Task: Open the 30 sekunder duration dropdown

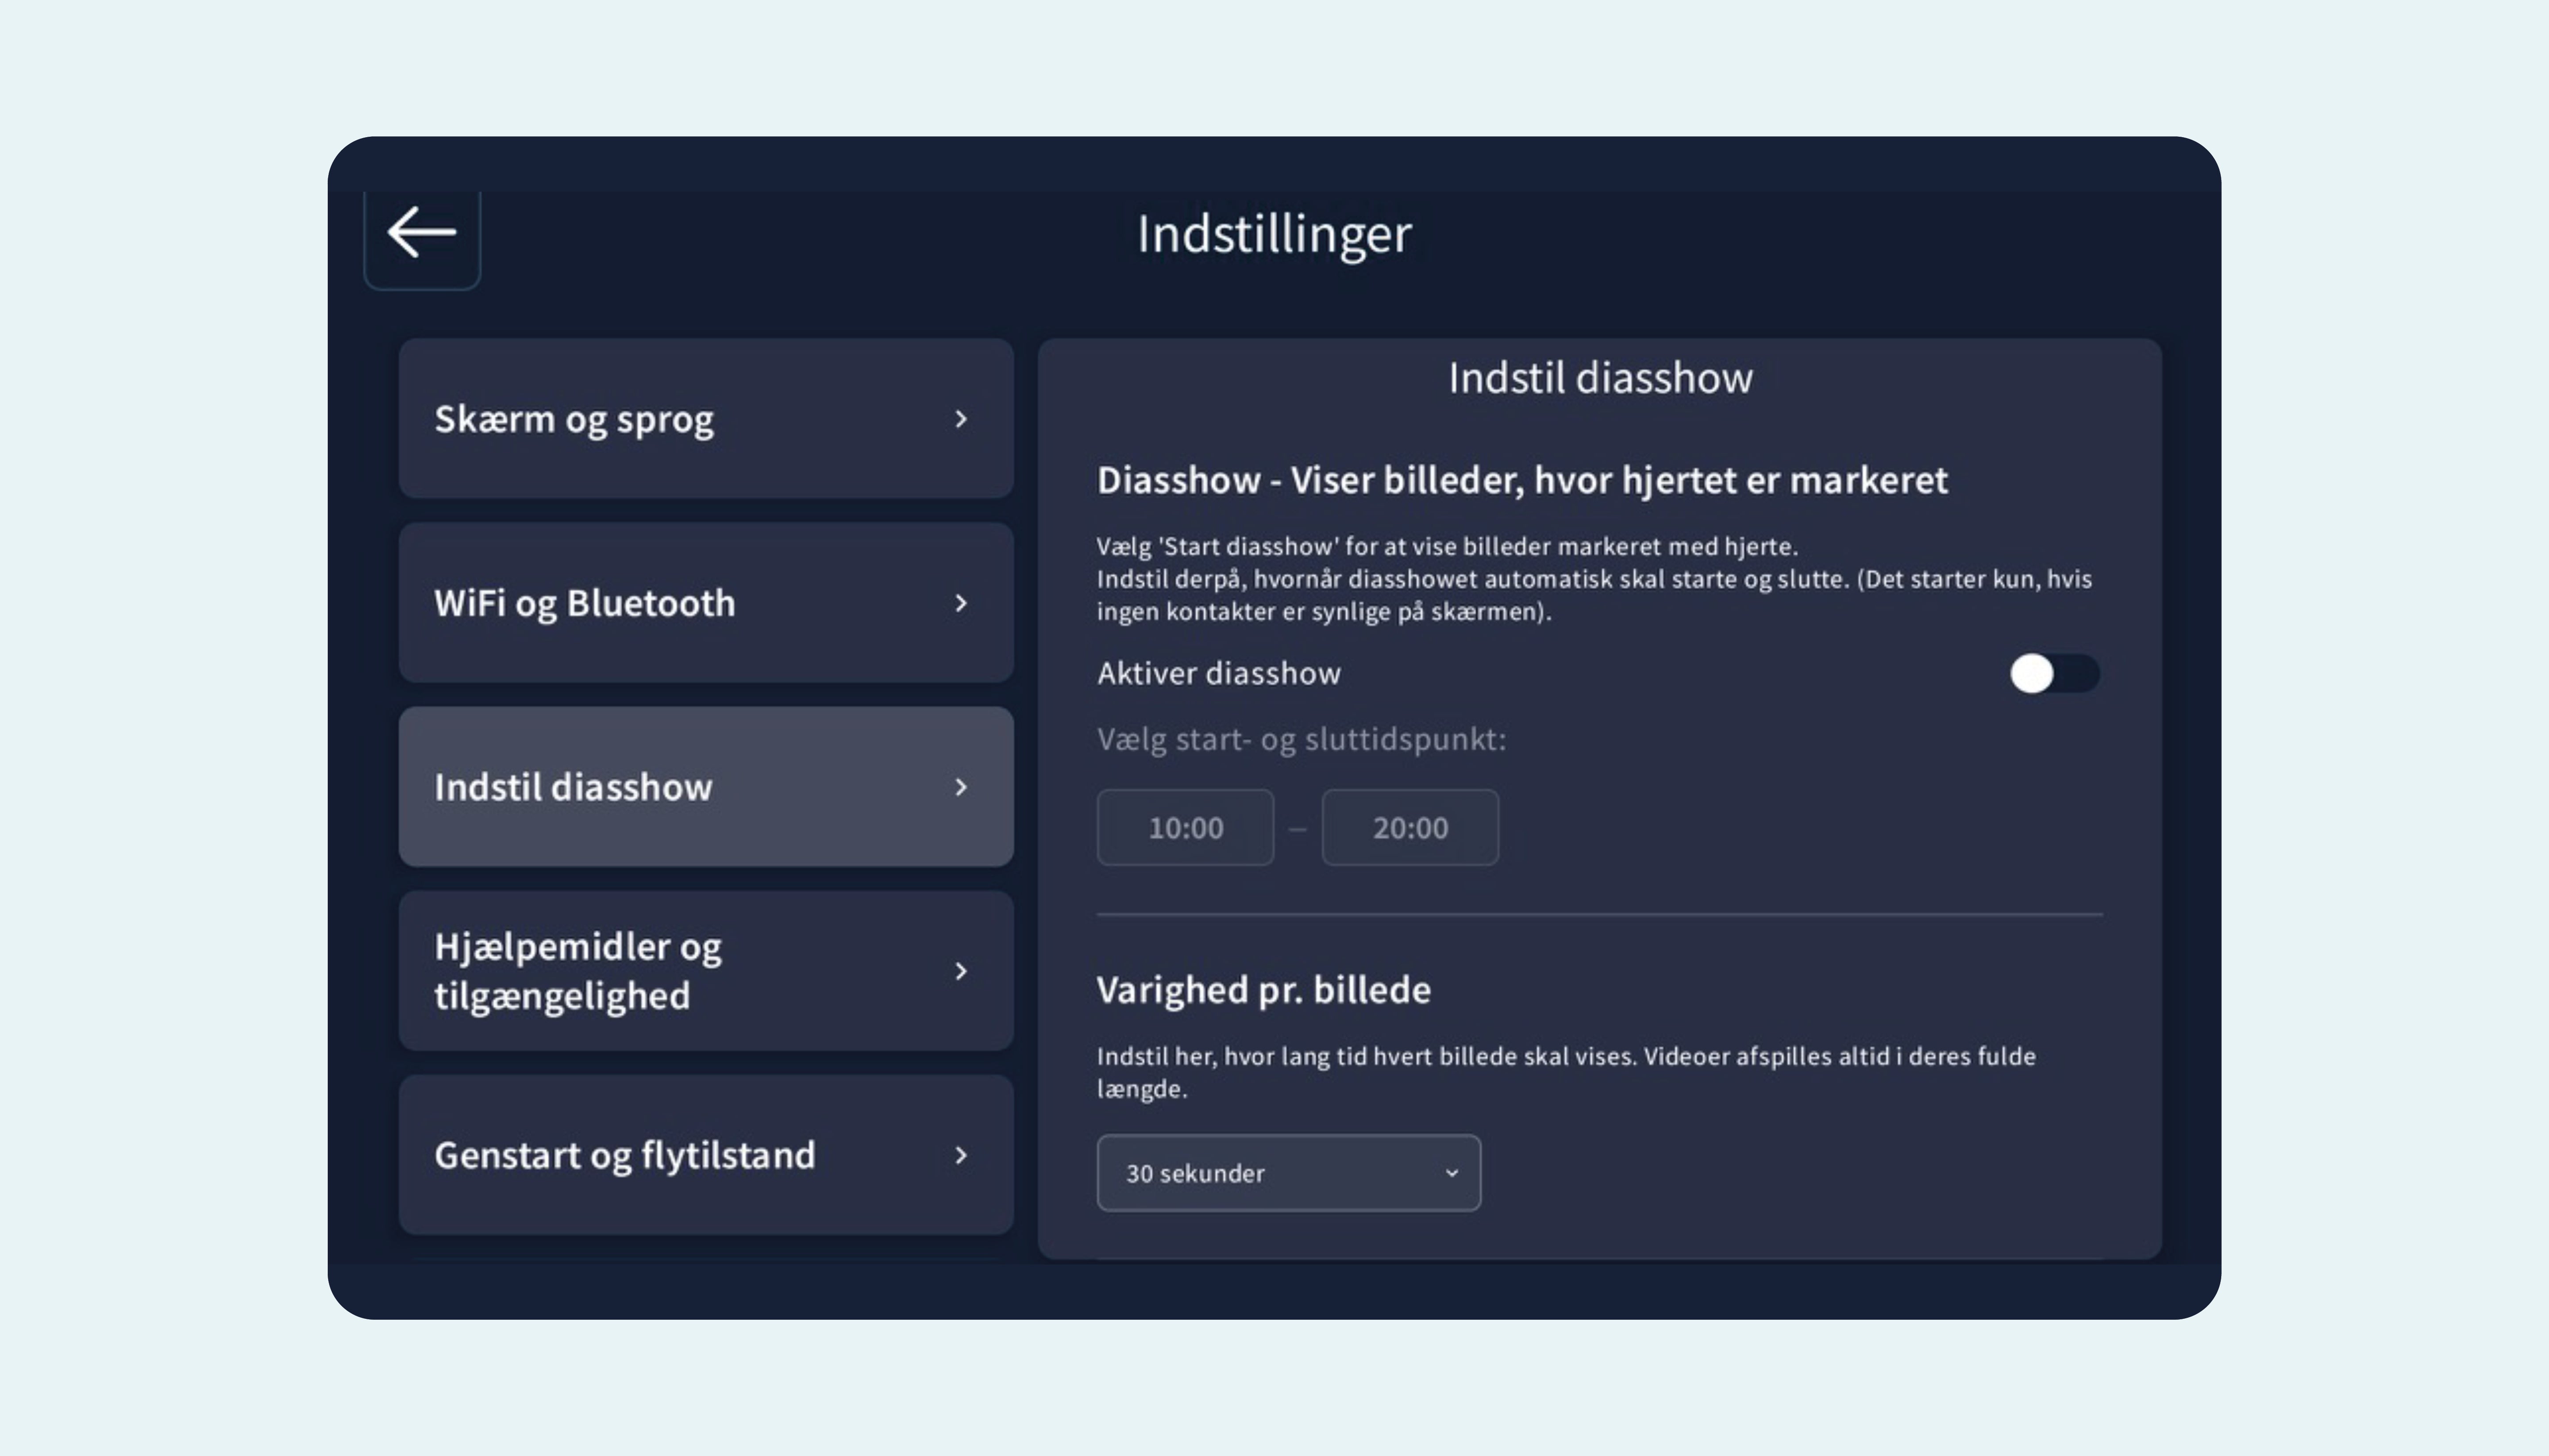Action: pyautogui.click(x=1288, y=1172)
